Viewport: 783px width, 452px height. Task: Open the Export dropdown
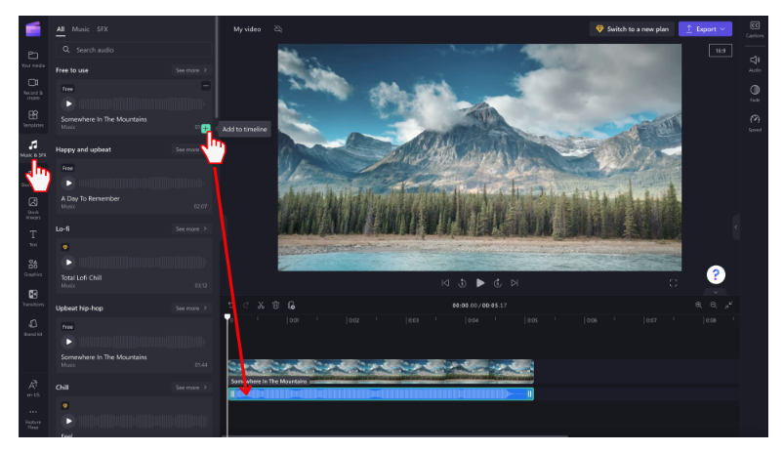[705, 29]
